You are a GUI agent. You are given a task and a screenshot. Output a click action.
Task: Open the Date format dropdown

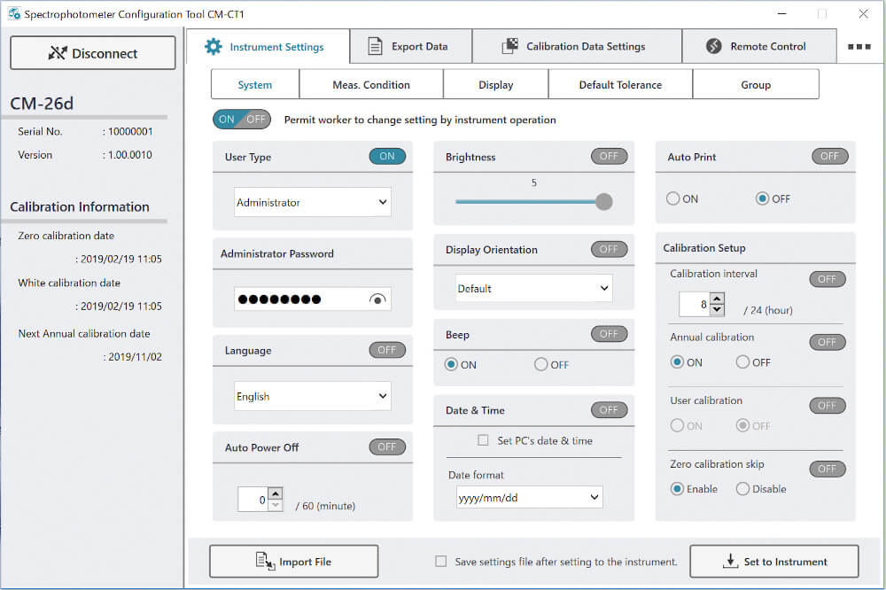pos(530,498)
